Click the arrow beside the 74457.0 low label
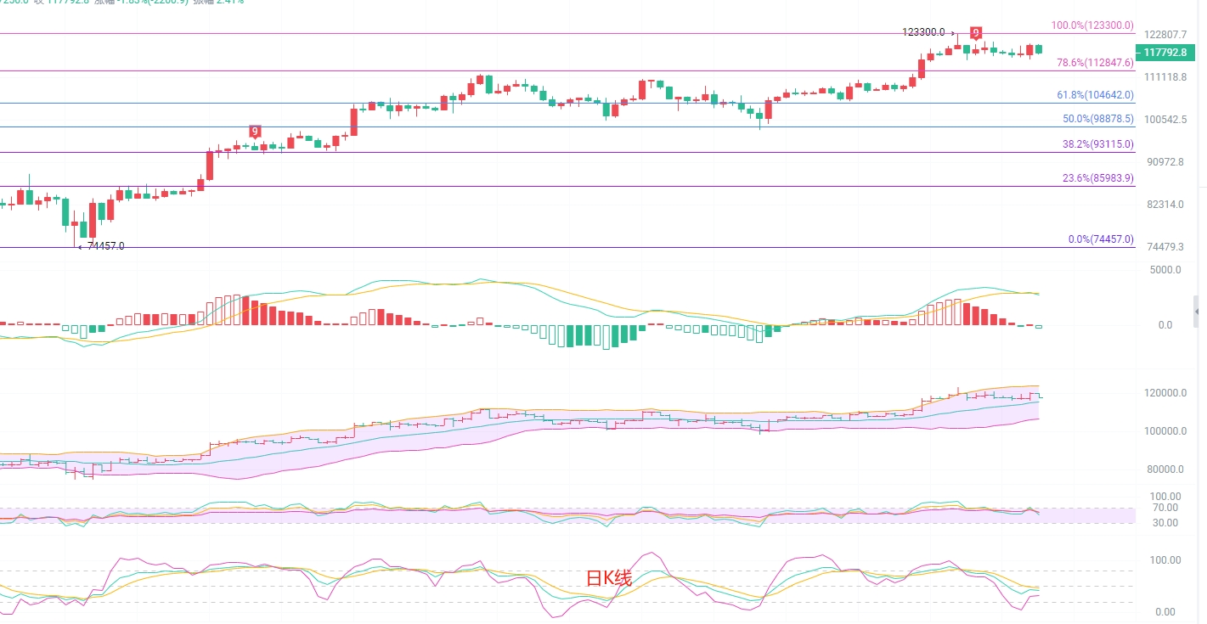Image resolution: width=1207 pixels, height=624 pixels. tap(81, 247)
